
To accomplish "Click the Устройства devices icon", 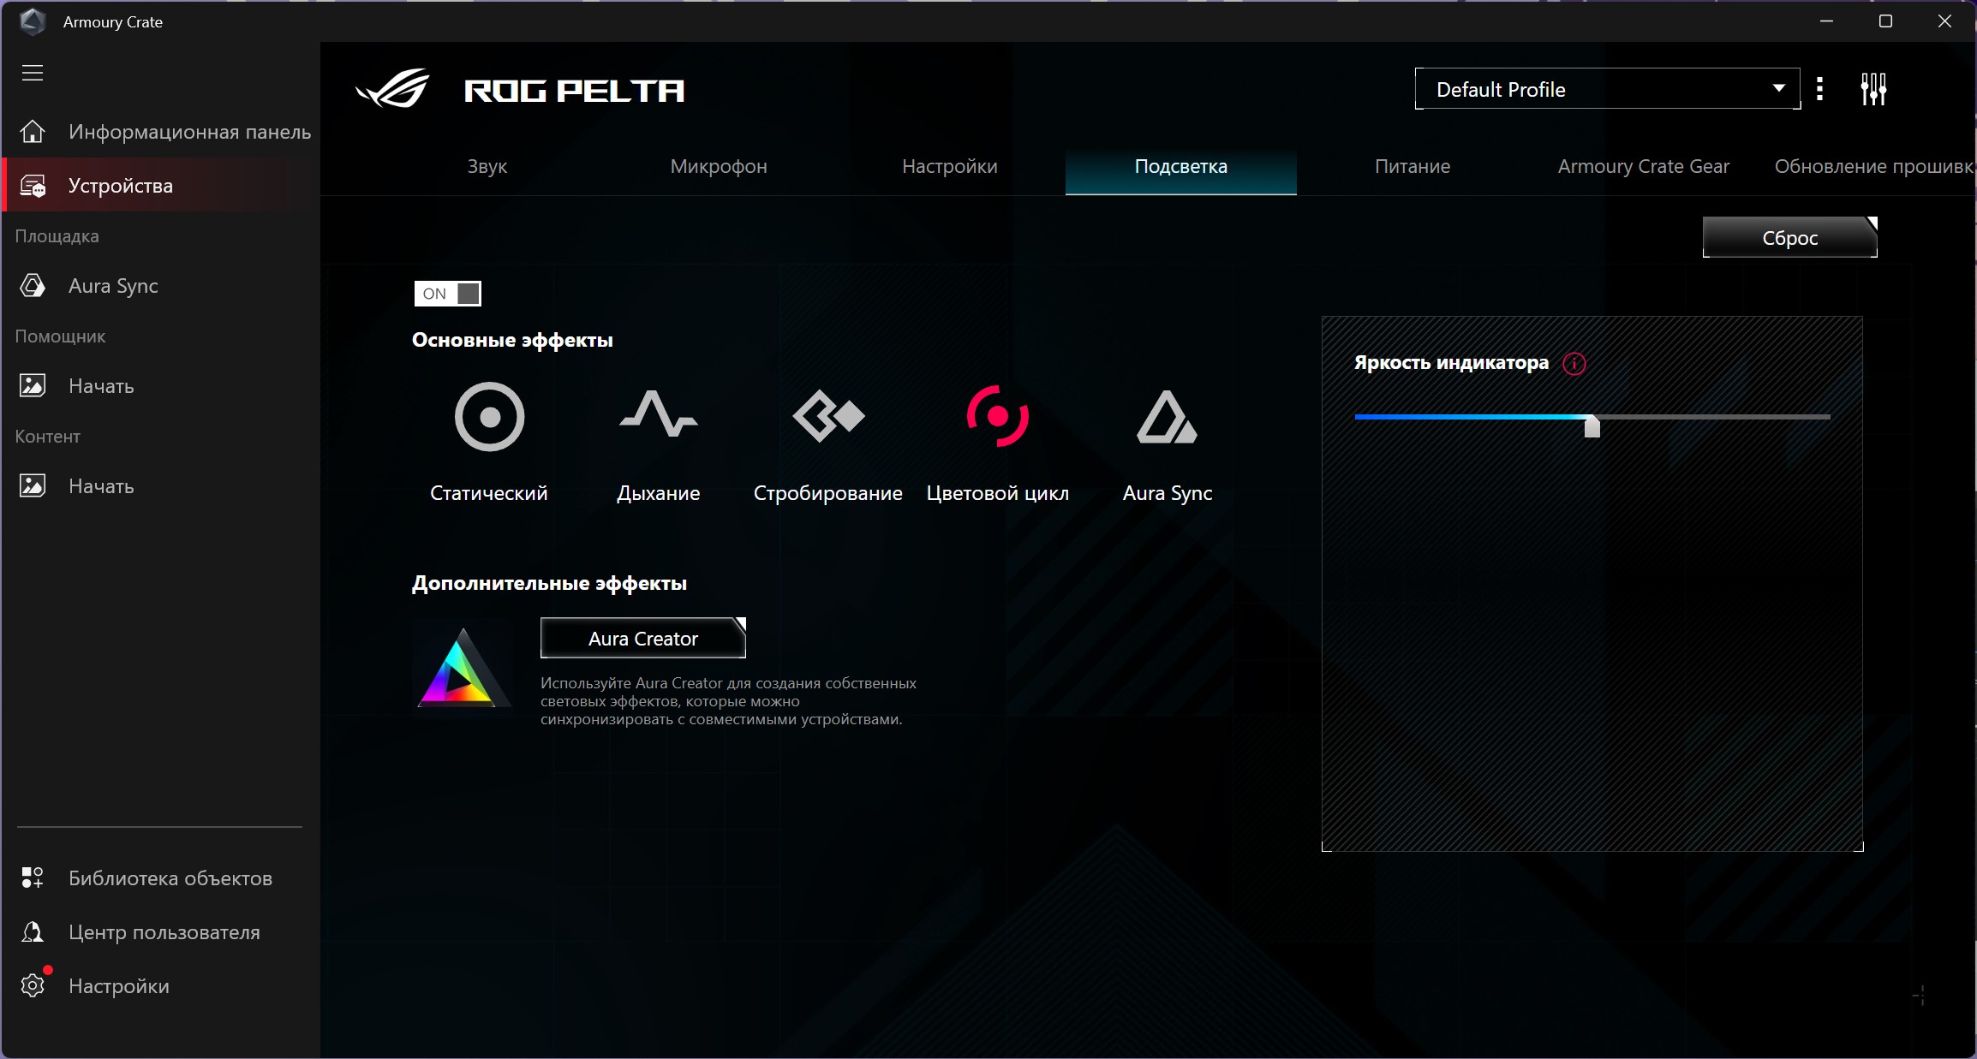I will 33,186.
